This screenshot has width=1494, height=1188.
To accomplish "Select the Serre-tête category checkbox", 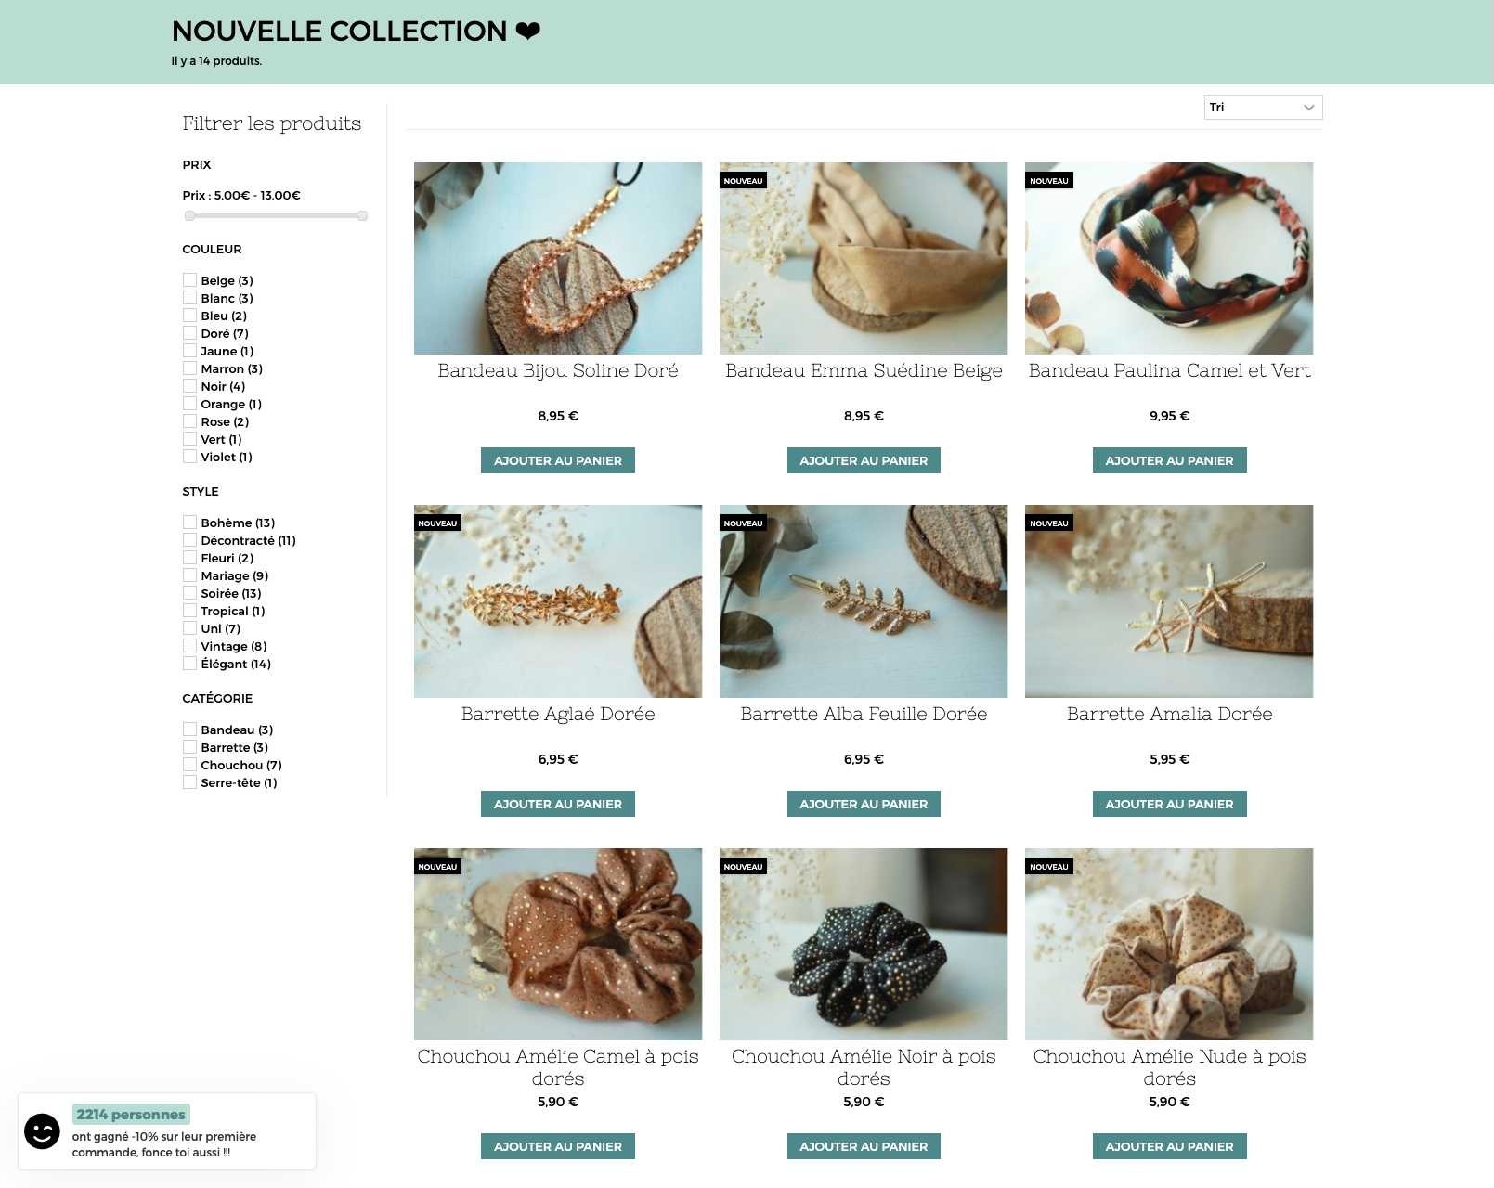I will [189, 782].
